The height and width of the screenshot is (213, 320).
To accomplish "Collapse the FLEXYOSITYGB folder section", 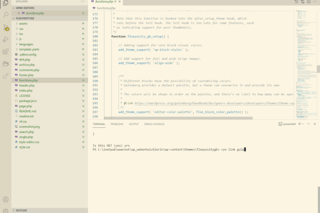I will [50, 18].
